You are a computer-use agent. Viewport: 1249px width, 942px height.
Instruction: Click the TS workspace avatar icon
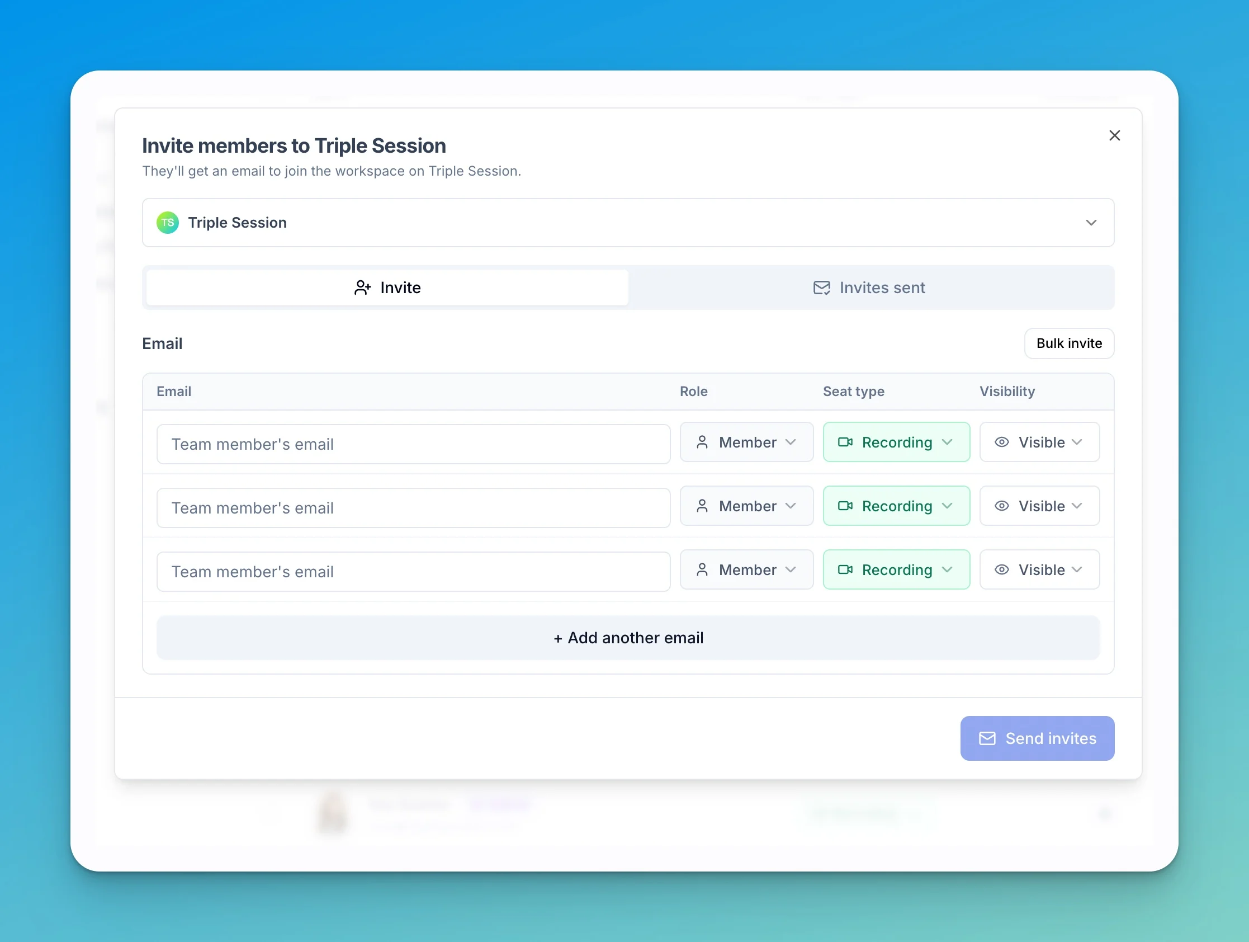[168, 223]
